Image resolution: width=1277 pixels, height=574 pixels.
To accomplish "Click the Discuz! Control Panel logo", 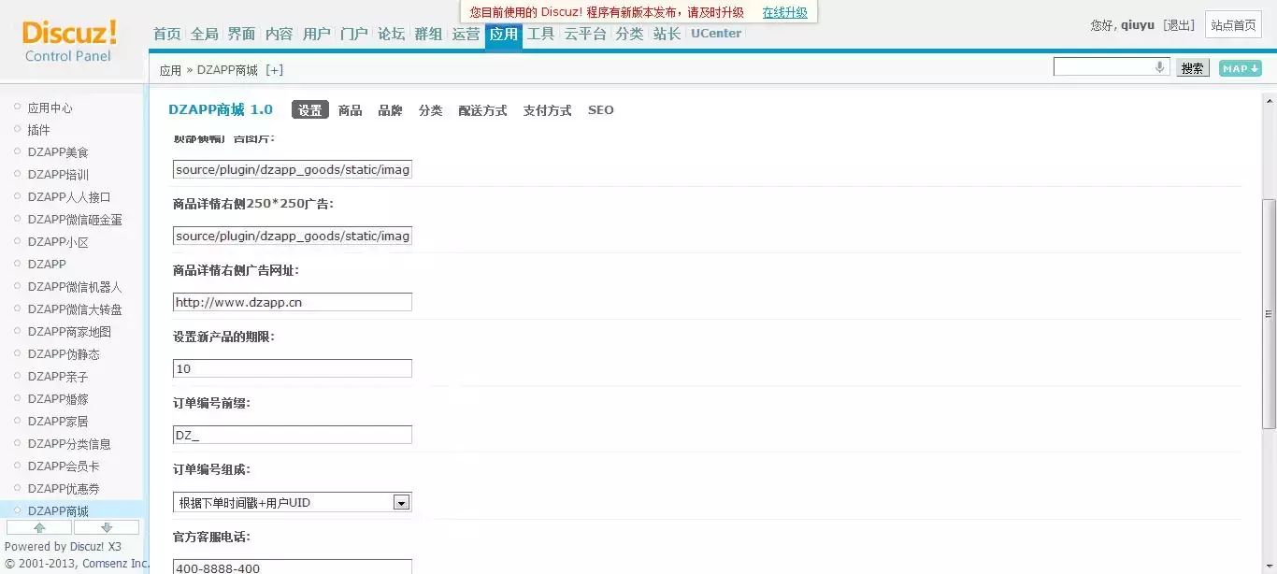I will pos(69,42).
